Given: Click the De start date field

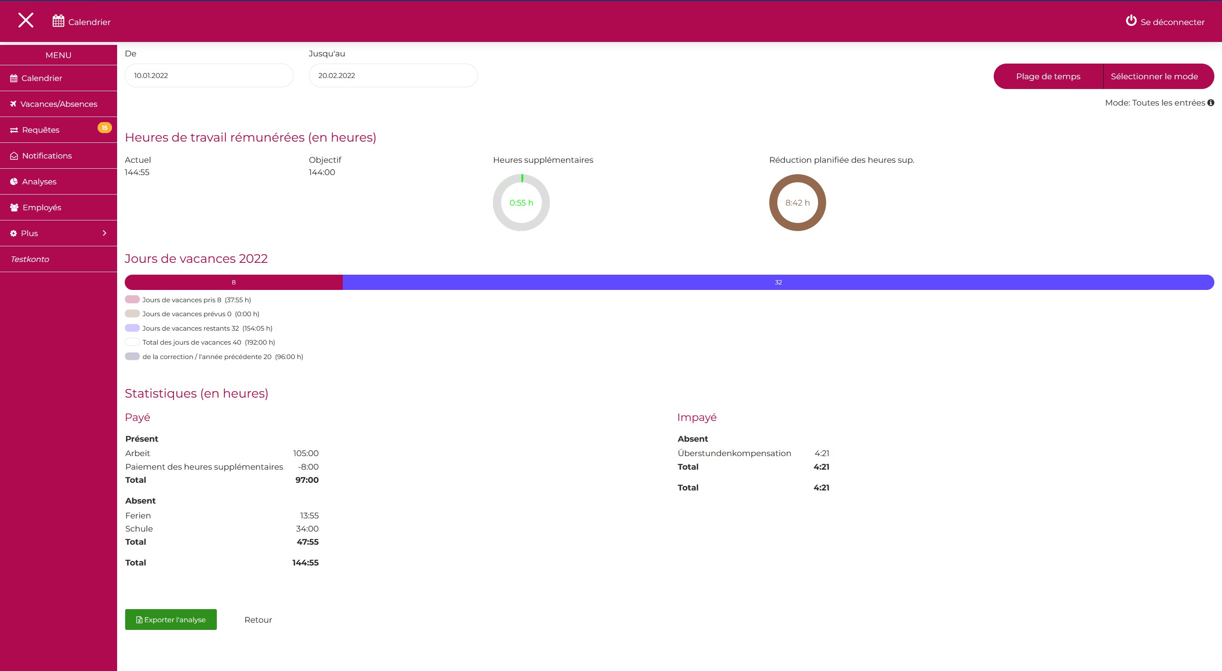Looking at the screenshot, I should (x=209, y=76).
